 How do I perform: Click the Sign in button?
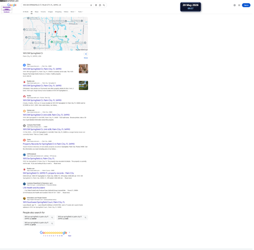point(246,5)
